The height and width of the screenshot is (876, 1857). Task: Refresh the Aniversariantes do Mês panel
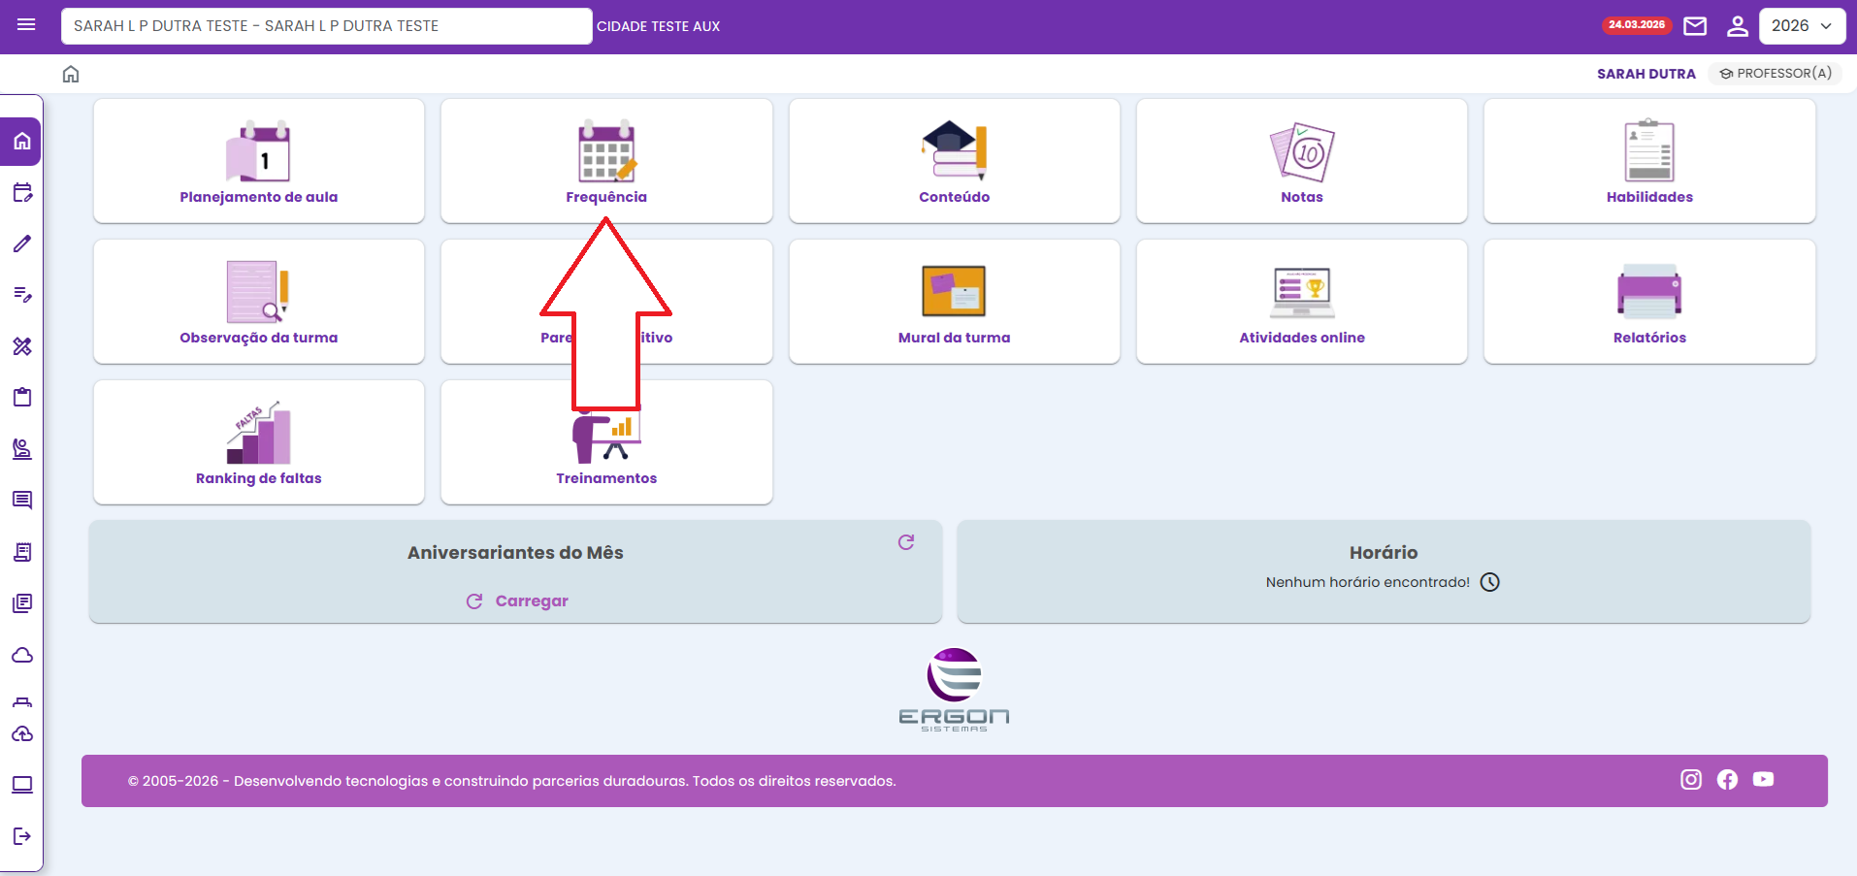pyautogui.click(x=906, y=542)
